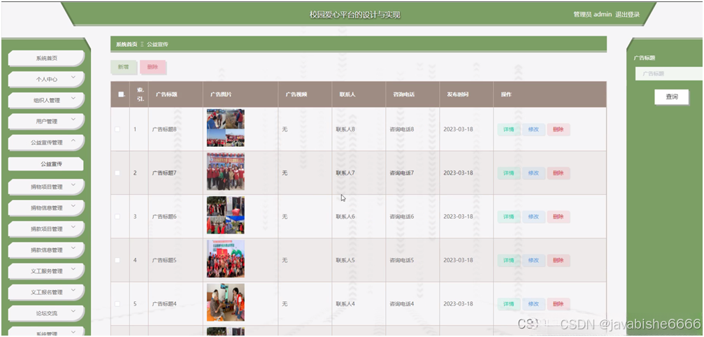Expand 捐款信息管理 menu chevron

click(73, 250)
